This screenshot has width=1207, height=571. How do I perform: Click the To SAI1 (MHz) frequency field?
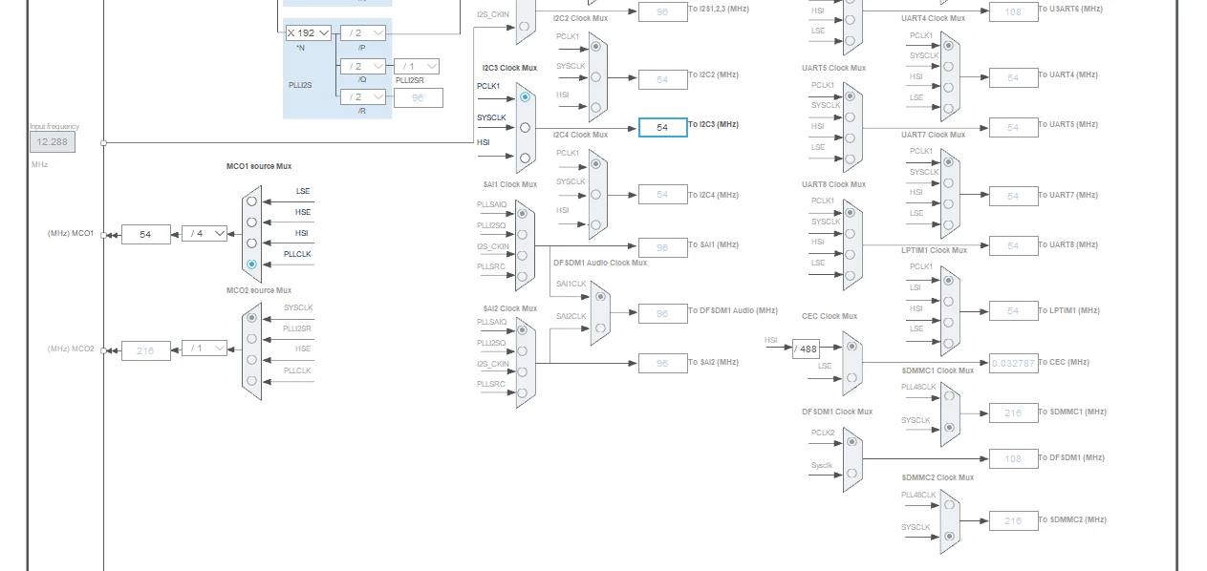point(663,247)
